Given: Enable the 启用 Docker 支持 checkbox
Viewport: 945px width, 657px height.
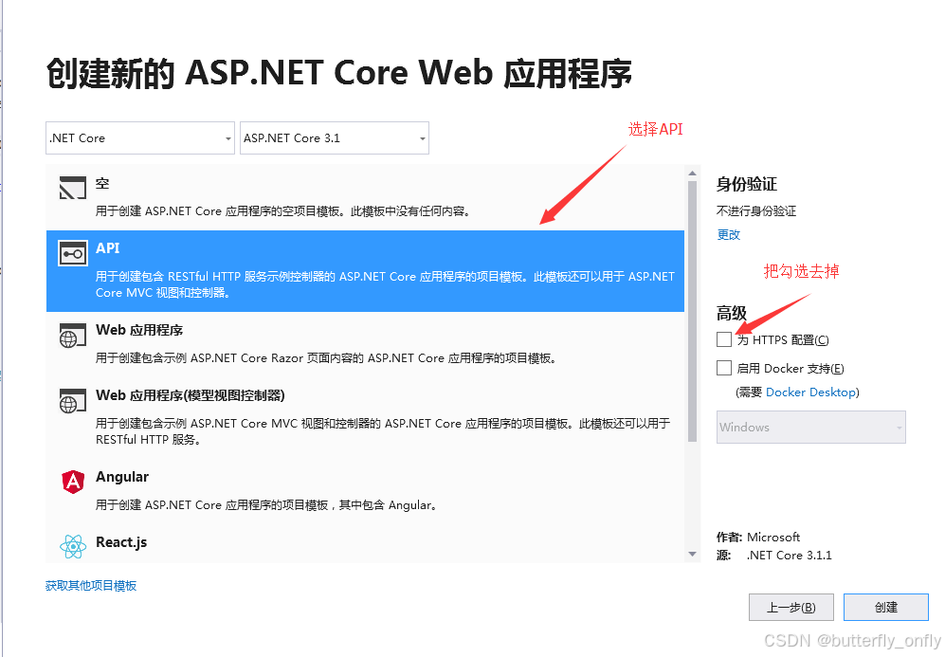Looking at the screenshot, I should point(724,368).
